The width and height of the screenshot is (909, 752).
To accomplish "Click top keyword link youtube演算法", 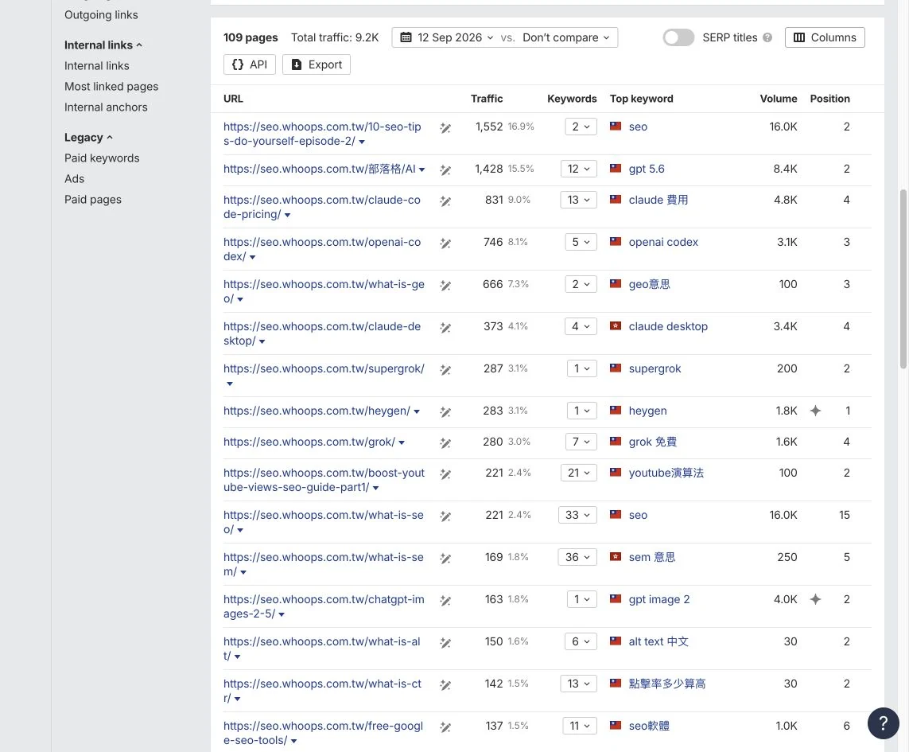I will pos(666,473).
